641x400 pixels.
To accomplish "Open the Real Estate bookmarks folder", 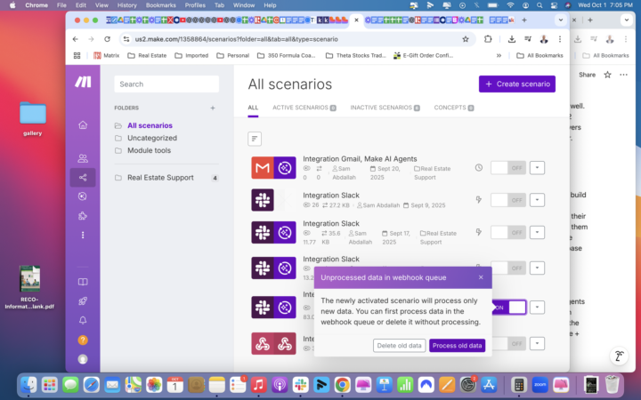I will [x=147, y=55].
